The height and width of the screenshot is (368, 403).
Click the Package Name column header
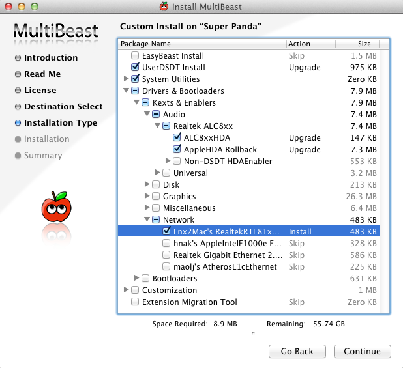click(202, 44)
